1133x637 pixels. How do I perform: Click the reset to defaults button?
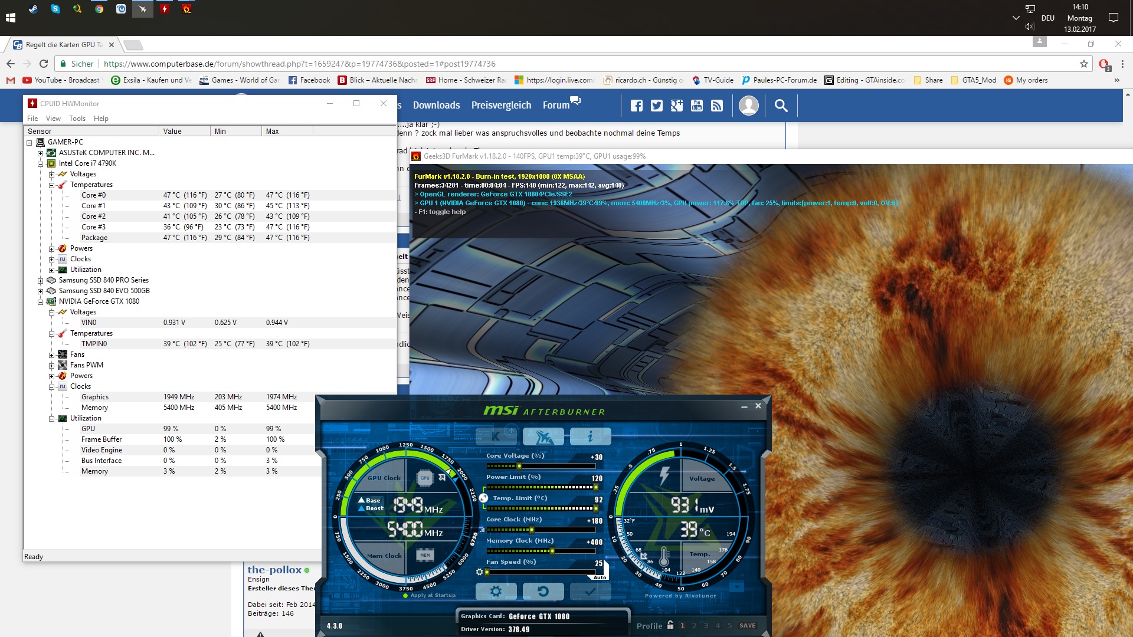pos(543,591)
